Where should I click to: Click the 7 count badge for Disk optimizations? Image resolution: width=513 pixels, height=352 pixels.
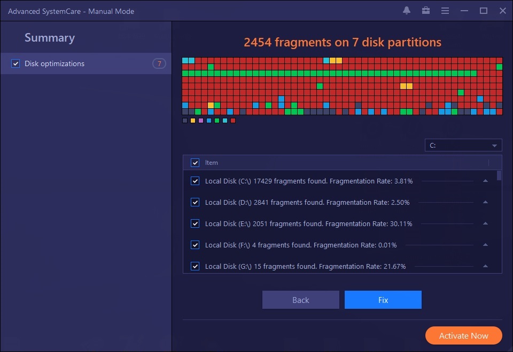click(x=159, y=63)
